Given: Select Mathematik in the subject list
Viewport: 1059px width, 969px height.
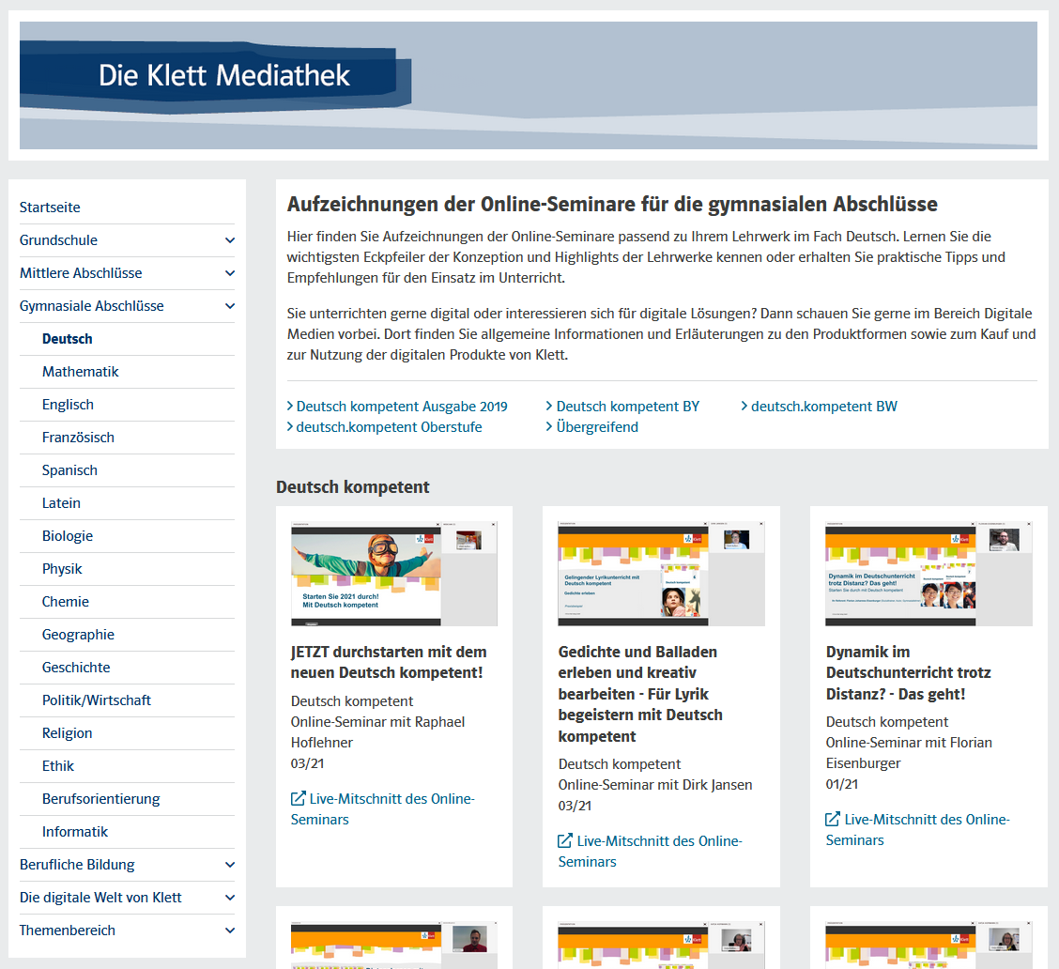Looking at the screenshot, I should click(x=81, y=372).
